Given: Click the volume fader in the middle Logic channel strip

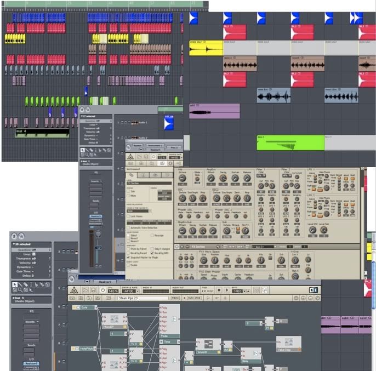Looking at the screenshot, I should [98, 248].
